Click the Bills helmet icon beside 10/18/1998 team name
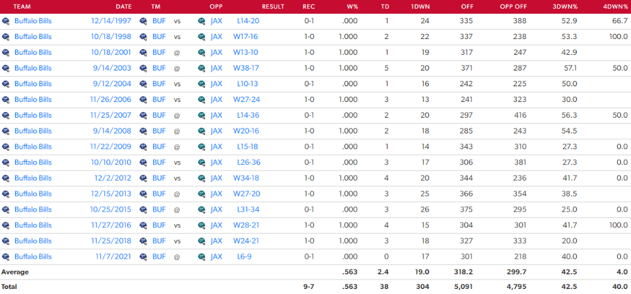Screen dimensions: 631x294 (5, 37)
